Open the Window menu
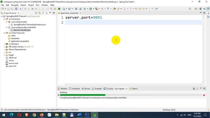Viewport: 210px width, 118px height. (x=45, y=5)
